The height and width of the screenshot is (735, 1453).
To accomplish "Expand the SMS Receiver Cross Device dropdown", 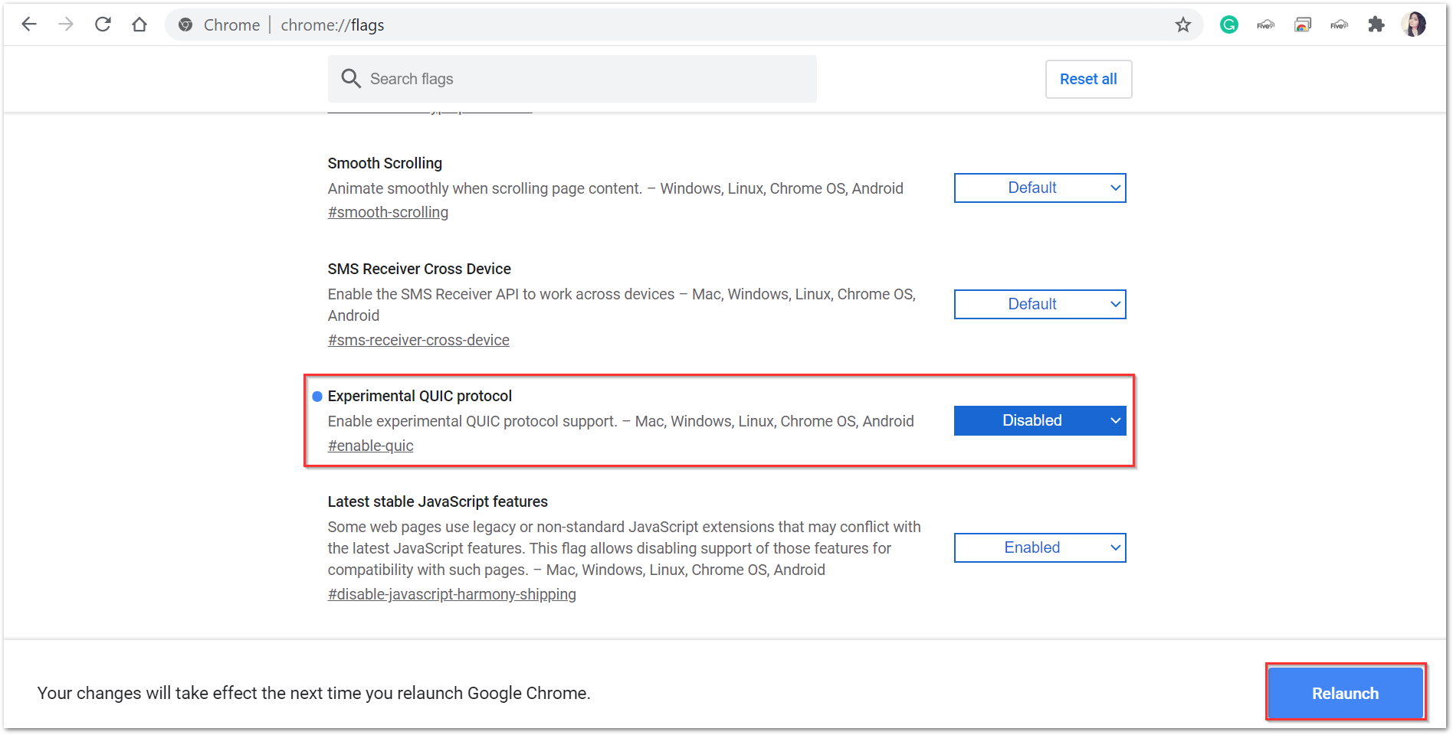I will [1039, 304].
